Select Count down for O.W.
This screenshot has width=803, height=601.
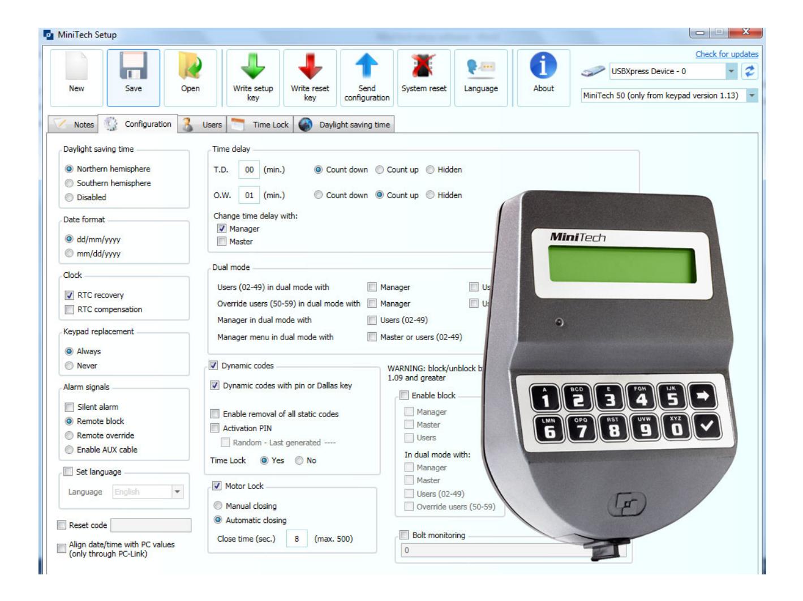click(319, 195)
